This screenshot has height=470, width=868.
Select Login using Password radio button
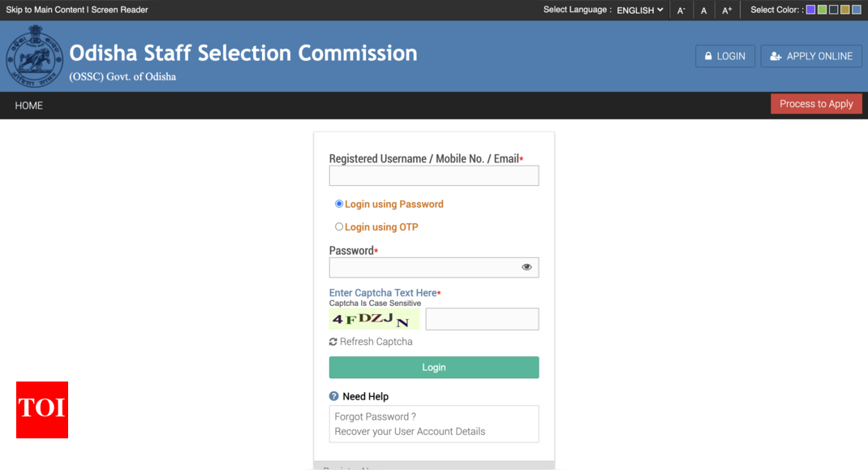tap(339, 204)
